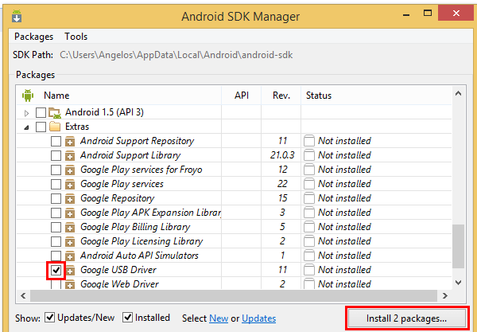Image resolution: width=477 pixels, height=332 pixels.
Task: Click status icon in Android Auto API Simulators row
Action: [309, 256]
